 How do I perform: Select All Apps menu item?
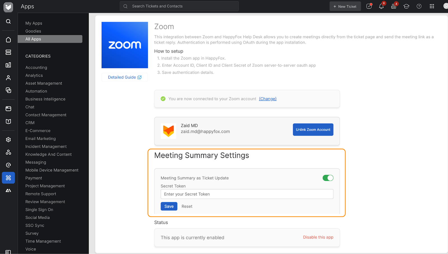click(x=50, y=39)
